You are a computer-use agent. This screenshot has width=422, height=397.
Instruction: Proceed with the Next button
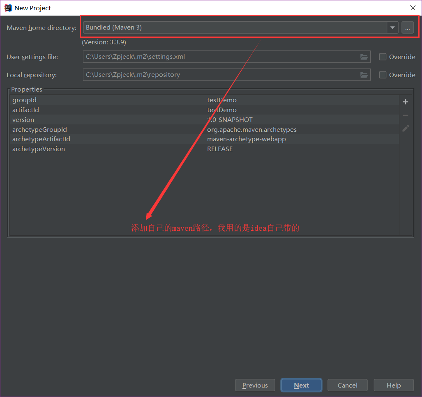coord(301,385)
